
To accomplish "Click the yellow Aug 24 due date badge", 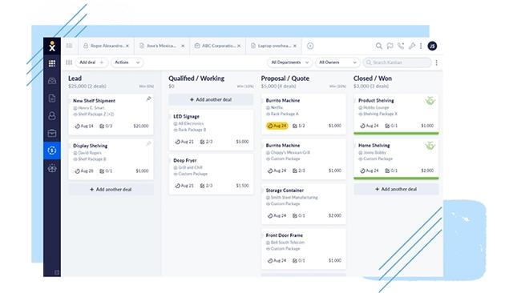I will (x=277, y=126).
